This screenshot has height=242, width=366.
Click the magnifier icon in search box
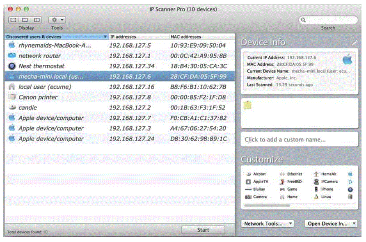pyautogui.click(x=303, y=20)
